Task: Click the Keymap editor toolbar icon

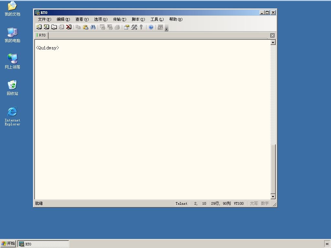Action: [134, 27]
